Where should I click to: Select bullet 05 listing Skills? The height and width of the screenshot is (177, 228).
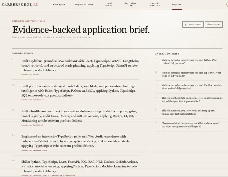tap(80, 166)
